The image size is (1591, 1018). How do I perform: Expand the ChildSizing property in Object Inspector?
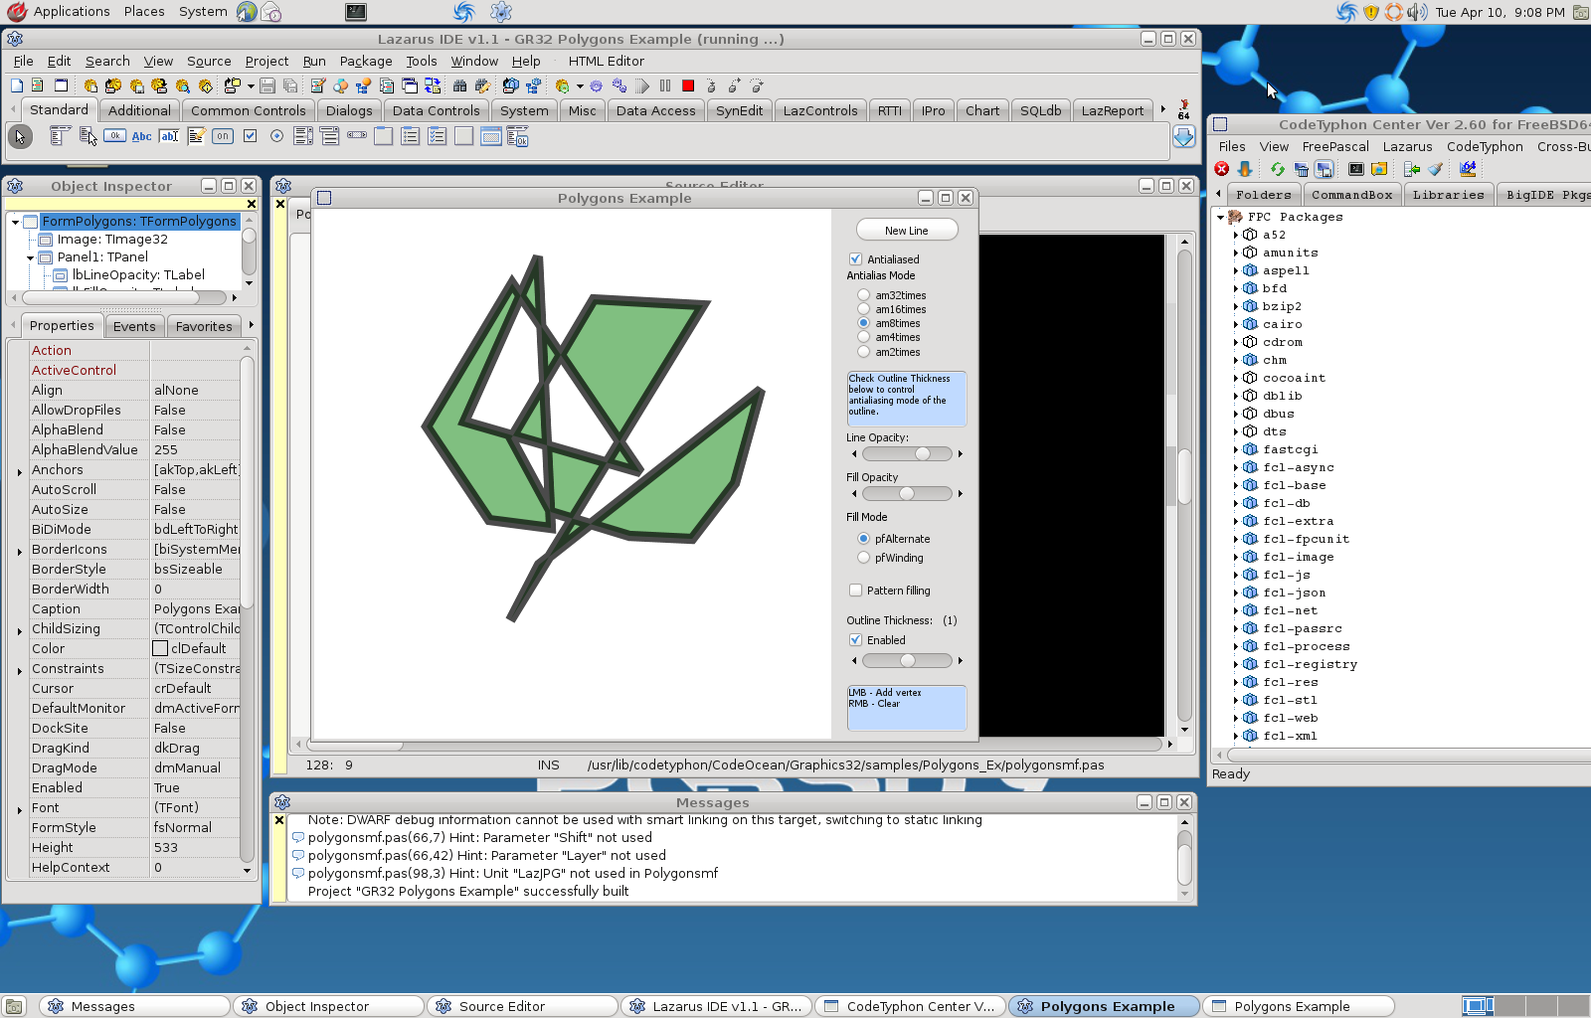coord(20,631)
